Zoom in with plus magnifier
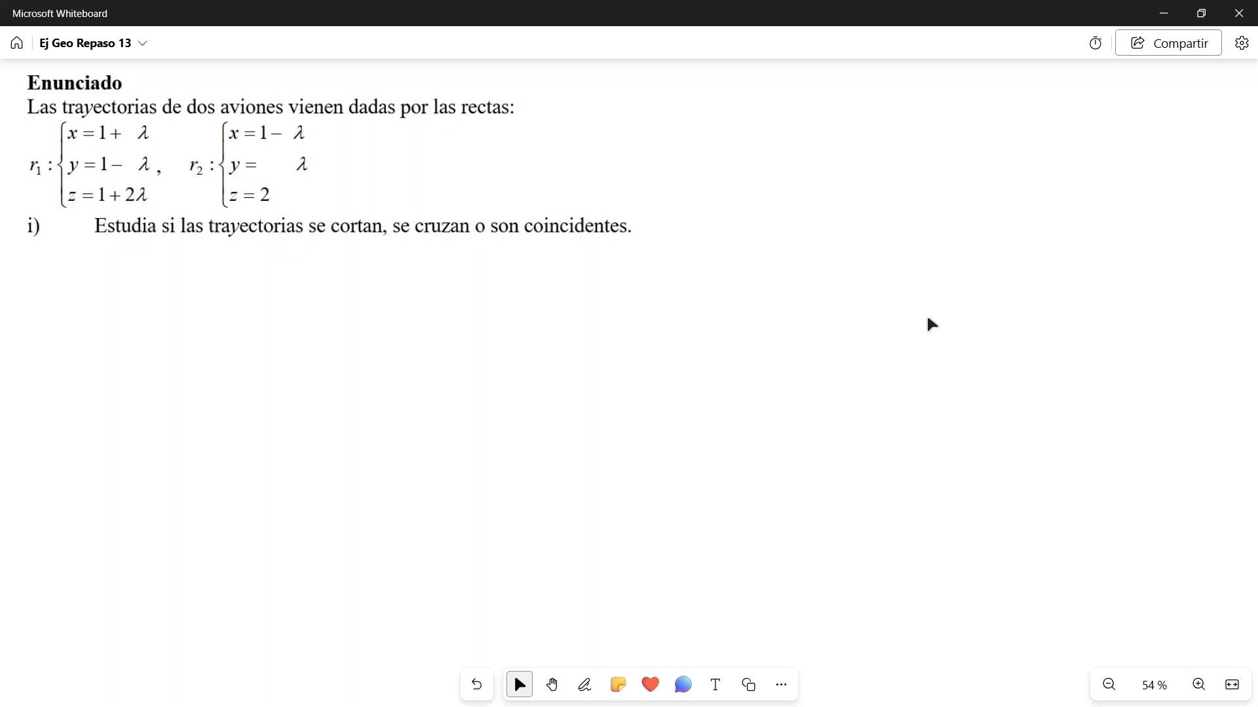Image resolution: width=1258 pixels, height=707 pixels. click(1199, 685)
